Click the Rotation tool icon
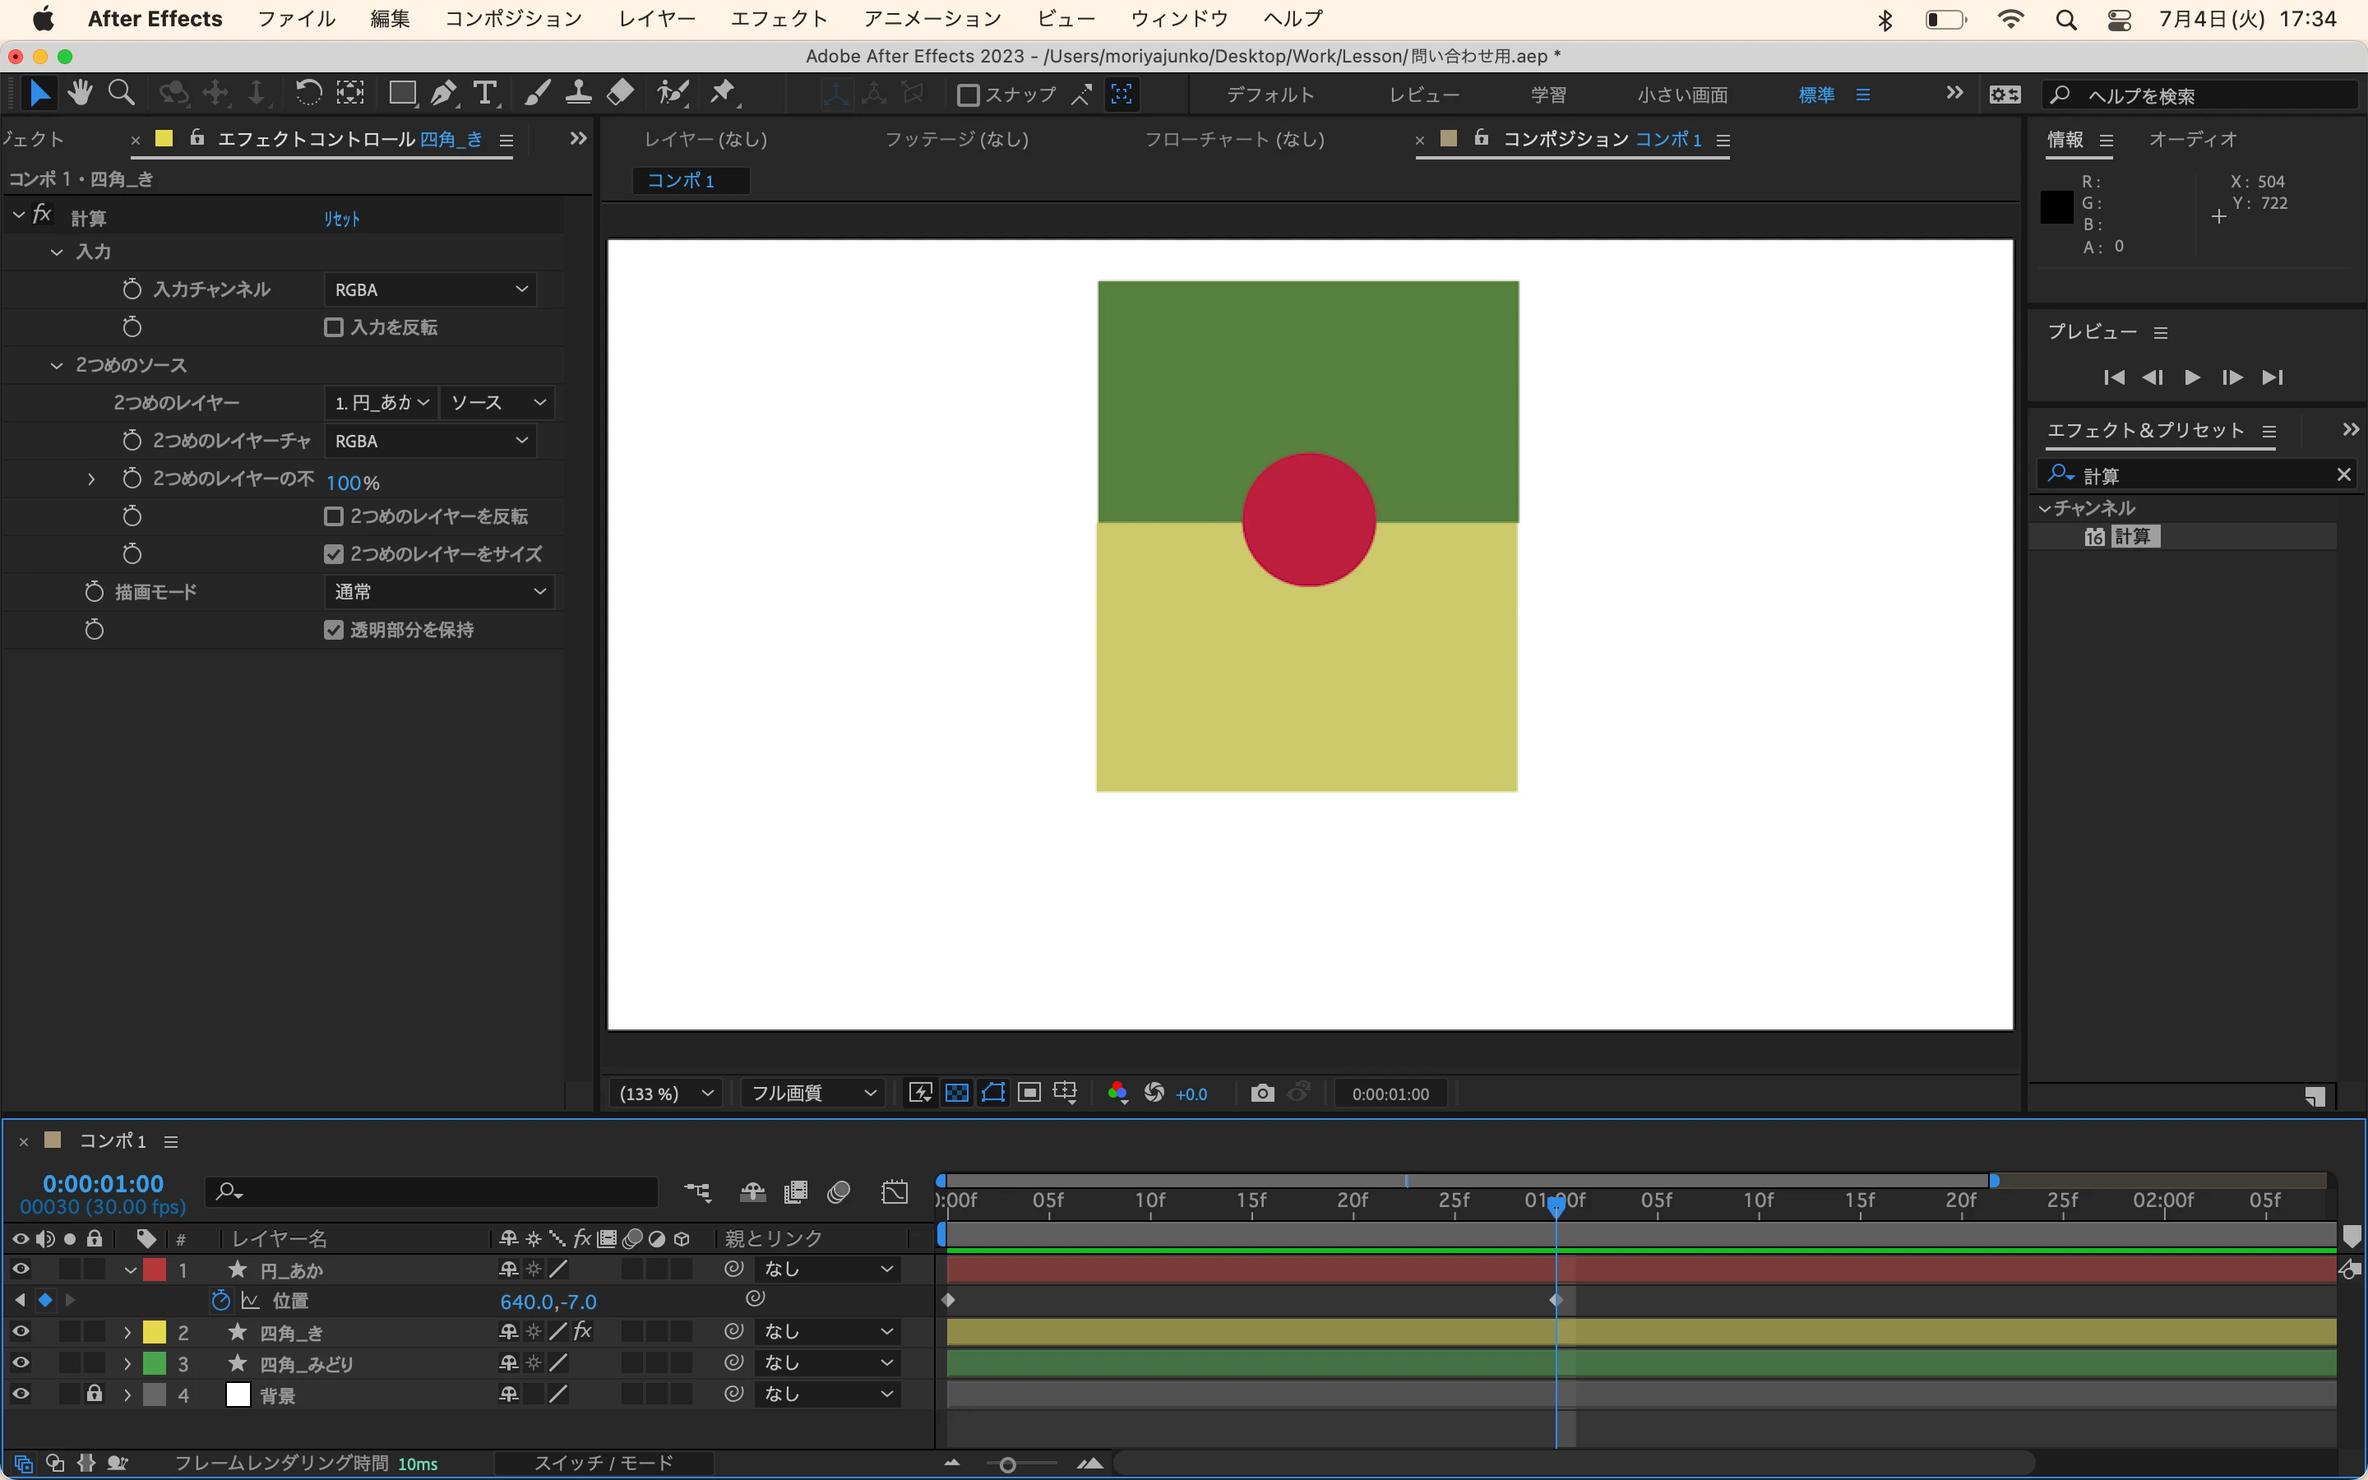This screenshot has width=2368, height=1480. [308, 94]
